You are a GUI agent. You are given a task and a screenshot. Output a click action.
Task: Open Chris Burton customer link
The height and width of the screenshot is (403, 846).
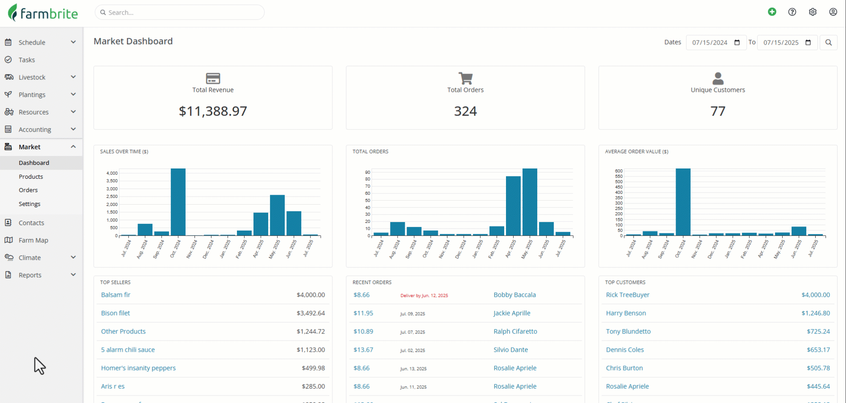pyautogui.click(x=624, y=368)
